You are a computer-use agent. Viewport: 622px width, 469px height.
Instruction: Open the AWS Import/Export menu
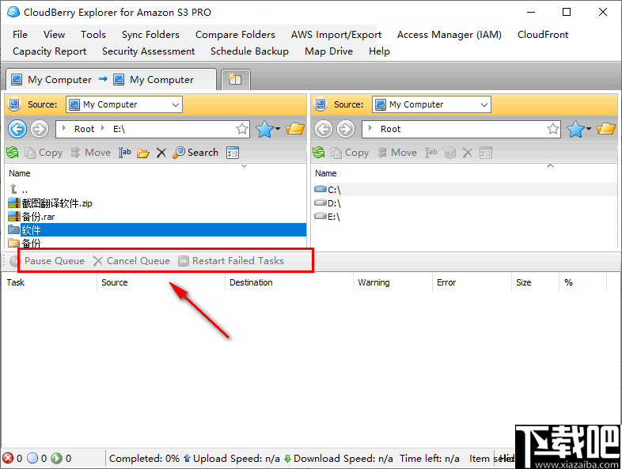336,35
